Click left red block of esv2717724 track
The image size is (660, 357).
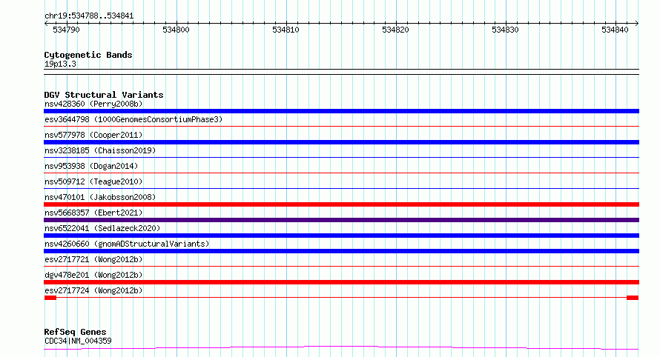(x=50, y=298)
